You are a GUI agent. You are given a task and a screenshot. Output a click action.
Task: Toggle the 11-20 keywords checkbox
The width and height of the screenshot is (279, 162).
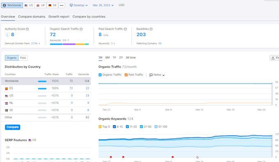click(x=128, y=127)
